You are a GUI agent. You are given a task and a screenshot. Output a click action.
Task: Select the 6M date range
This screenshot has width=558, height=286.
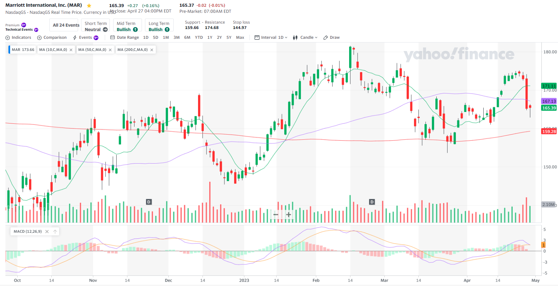pos(187,37)
